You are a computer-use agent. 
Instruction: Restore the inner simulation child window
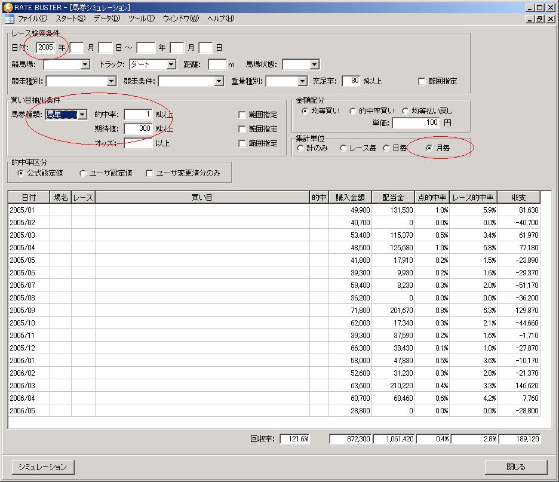click(540, 19)
